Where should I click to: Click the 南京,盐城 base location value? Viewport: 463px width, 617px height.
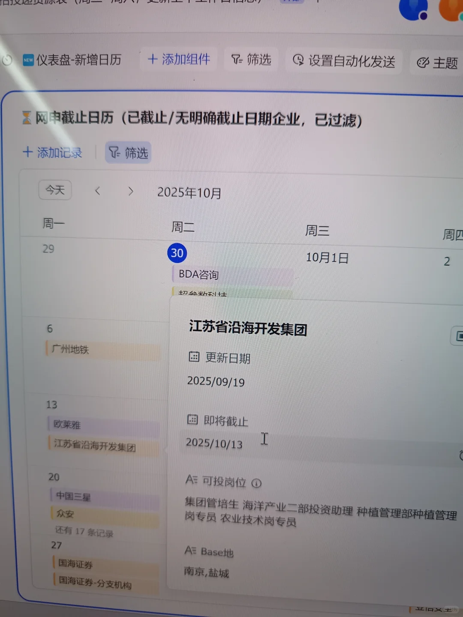pyautogui.click(x=207, y=572)
